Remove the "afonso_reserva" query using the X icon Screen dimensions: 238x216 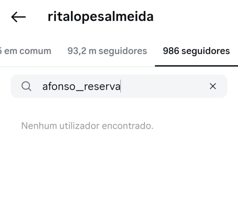(x=213, y=86)
